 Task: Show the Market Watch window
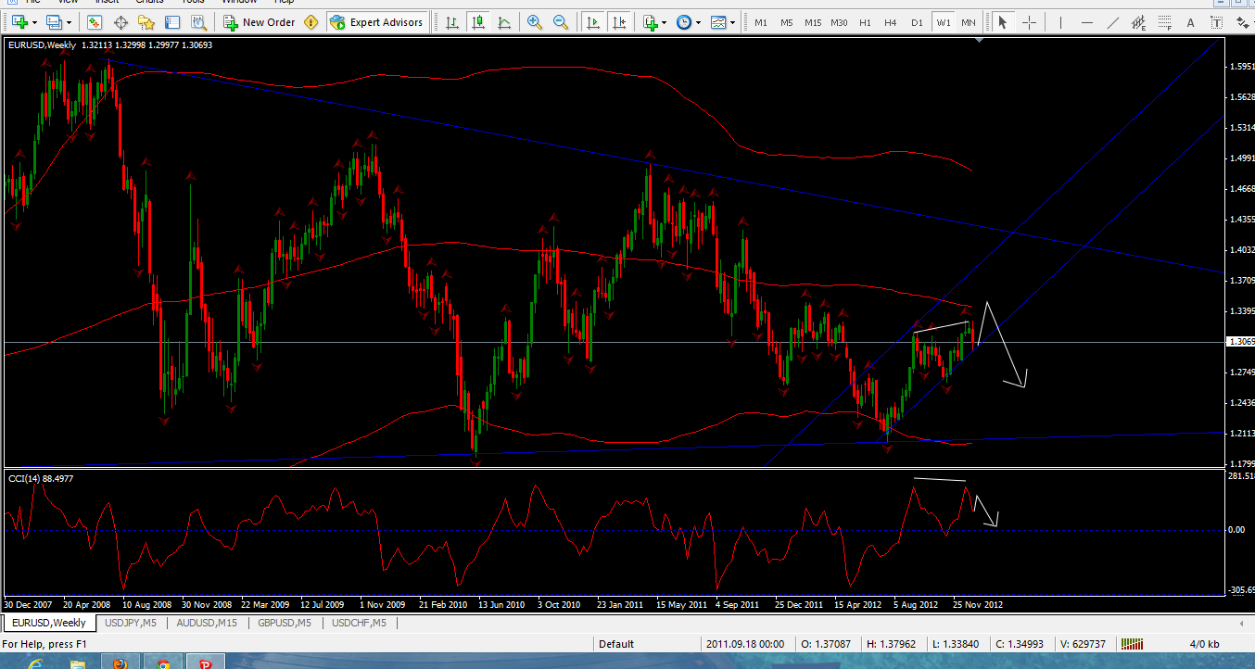(x=94, y=22)
